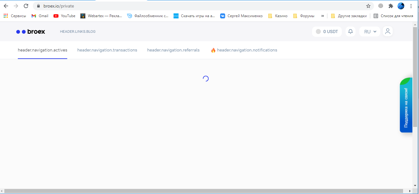419x194 pixels.
Task: Click the 0 USDT balance button
Action: click(327, 32)
